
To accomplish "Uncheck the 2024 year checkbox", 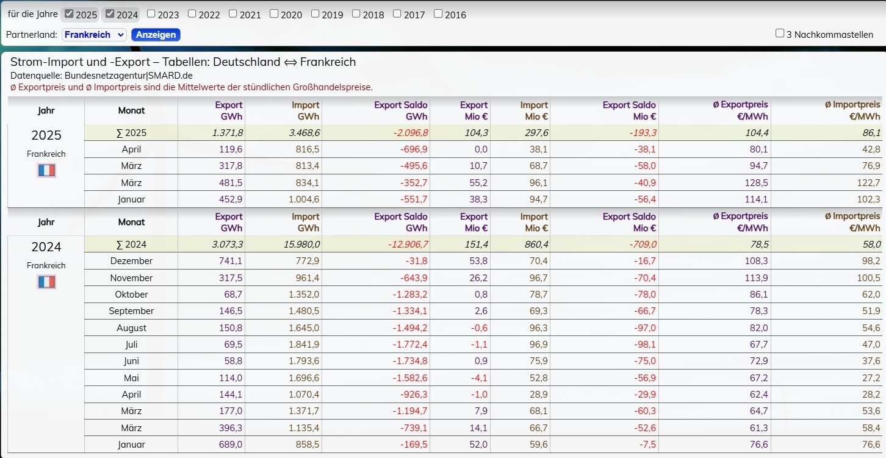I will tap(110, 14).
